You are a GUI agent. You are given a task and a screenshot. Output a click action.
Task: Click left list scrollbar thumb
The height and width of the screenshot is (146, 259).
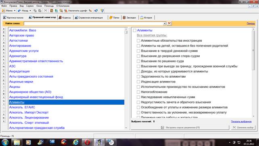[126, 32]
